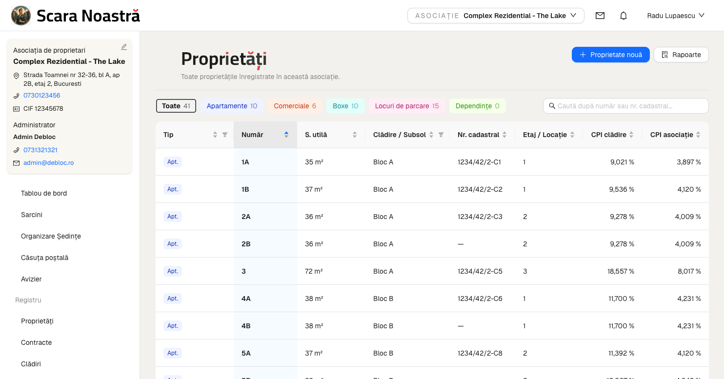Click cadastral number 1234/42/2-C5
724x379 pixels.
(480, 271)
